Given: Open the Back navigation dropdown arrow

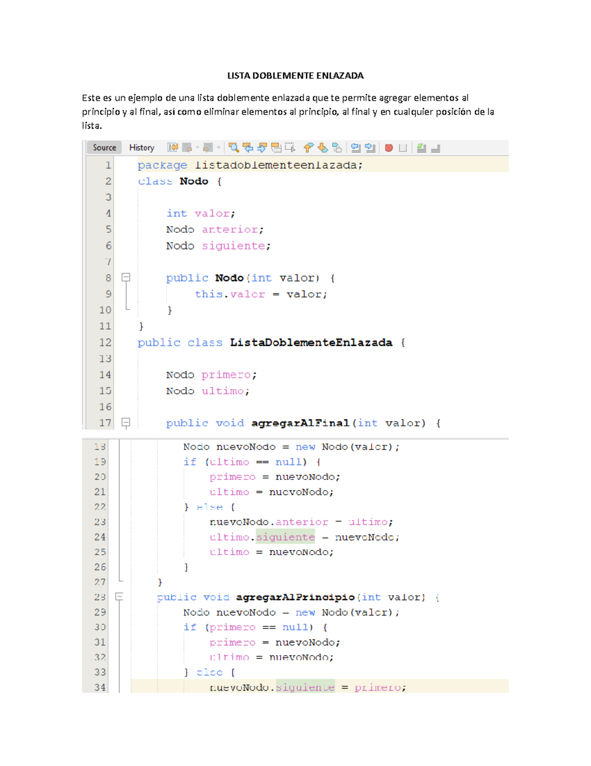Looking at the screenshot, I should (197, 147).
